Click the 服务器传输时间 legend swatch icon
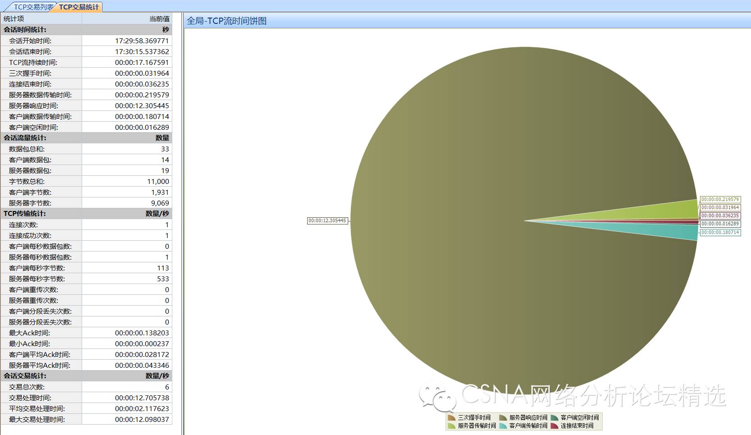The height and width of the screenshot is (435, 751). 452,426
